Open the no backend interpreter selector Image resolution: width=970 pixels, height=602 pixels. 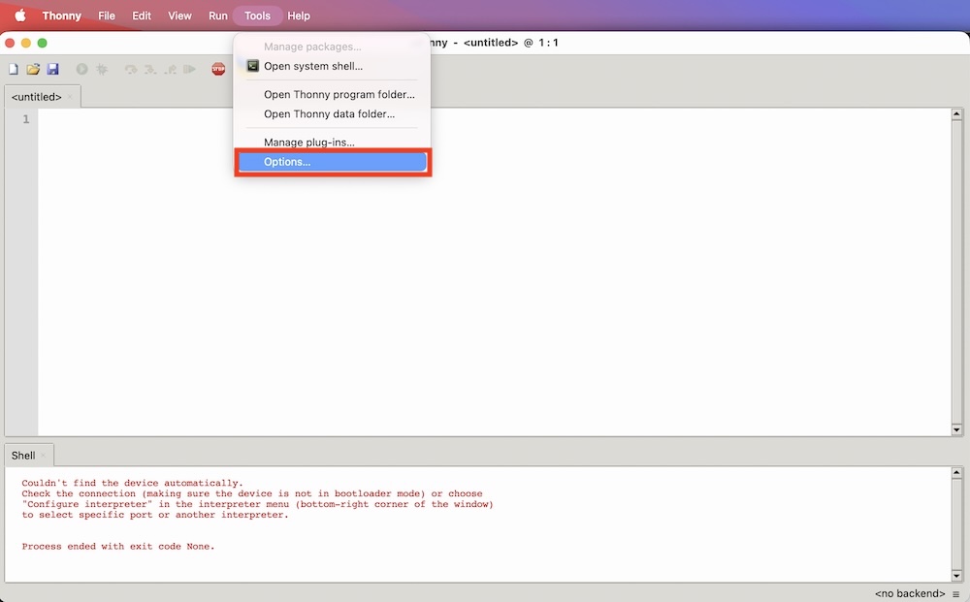point(909,593)
